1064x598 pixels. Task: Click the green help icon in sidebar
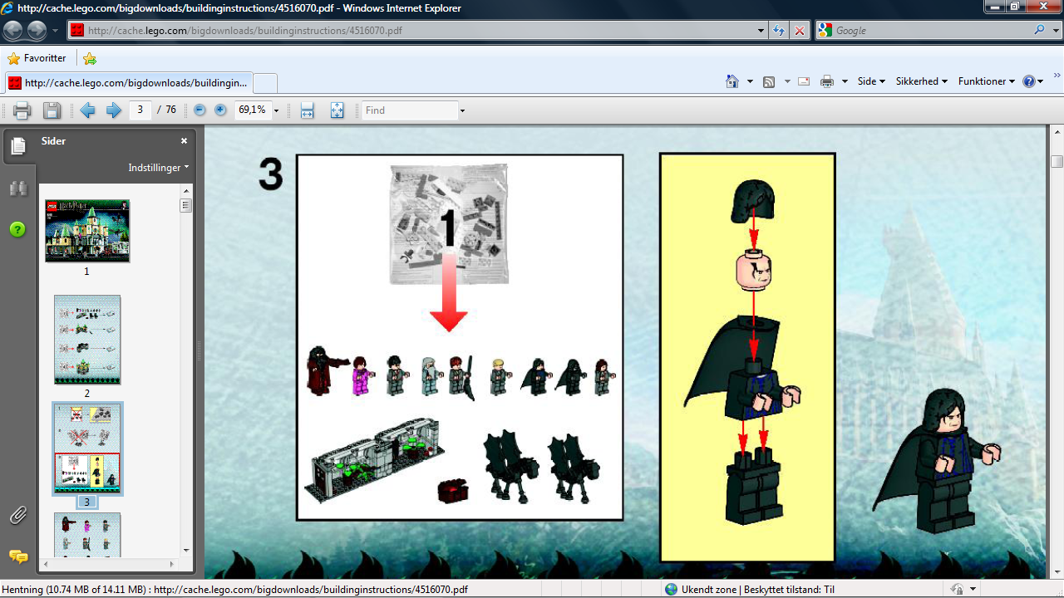point(17,229)
